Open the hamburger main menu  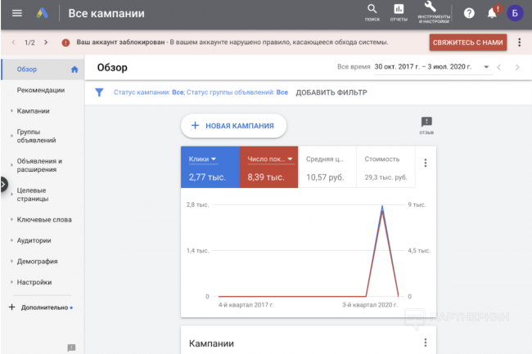(17, 13)
